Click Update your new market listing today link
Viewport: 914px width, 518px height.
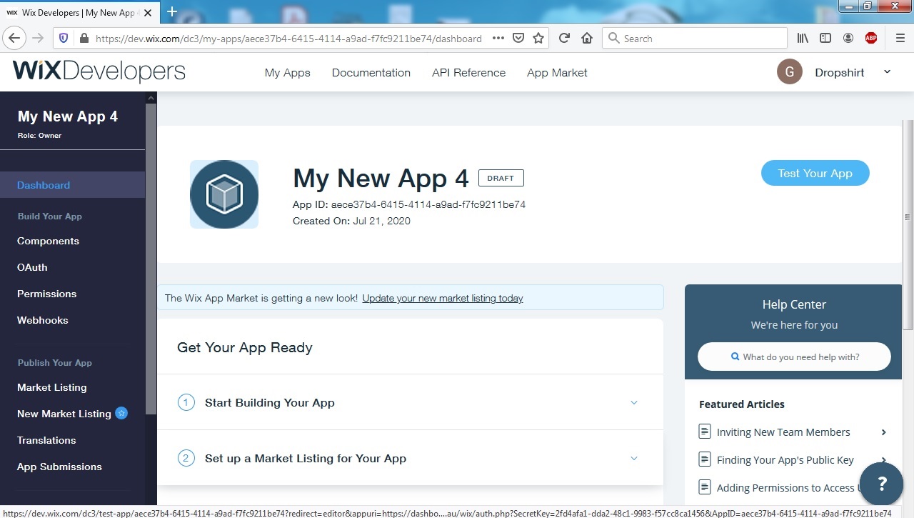tap(443, 298)
